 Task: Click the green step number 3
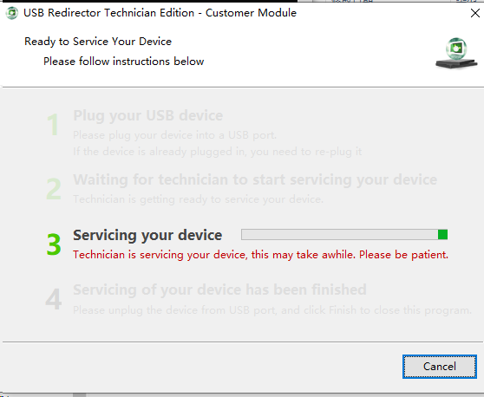54,244
